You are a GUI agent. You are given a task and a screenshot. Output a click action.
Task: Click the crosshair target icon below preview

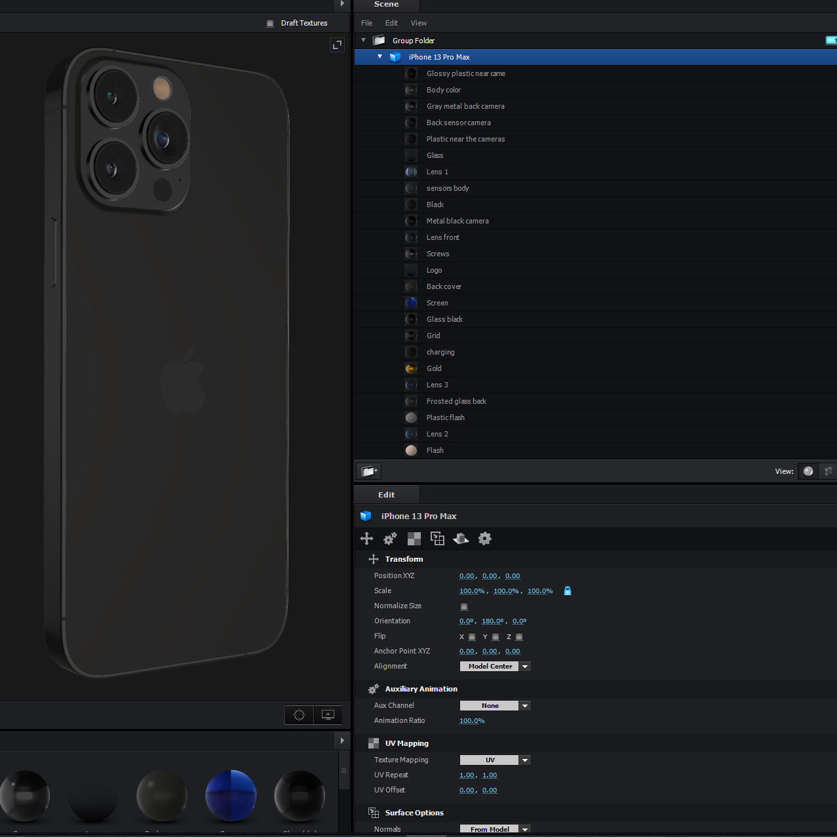[300, 714]
